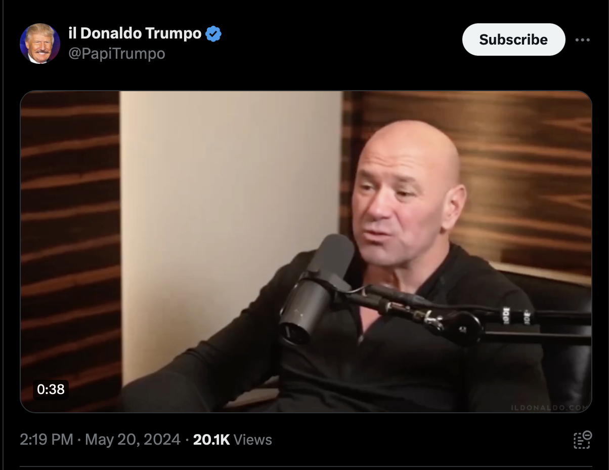The image size is (609, 470).
Task: Open the il Donaldo Trumpo profile avatar
Action: pyautogui.click(x=40, y=43)
